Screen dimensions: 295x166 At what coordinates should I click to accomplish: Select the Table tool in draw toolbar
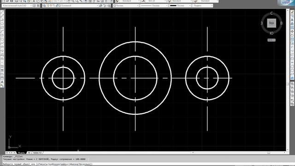[x=2, y=78]
